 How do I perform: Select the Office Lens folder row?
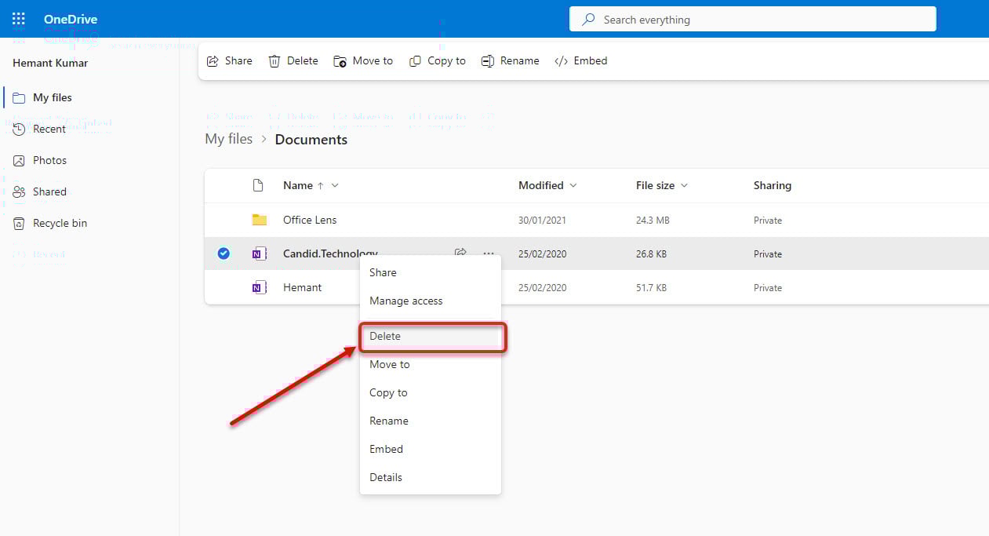pyautogui.click(x=310, y=220)
